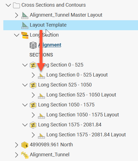Collapse Long Section 1050 - 1575
138x161 pixels.
point(25,105)
